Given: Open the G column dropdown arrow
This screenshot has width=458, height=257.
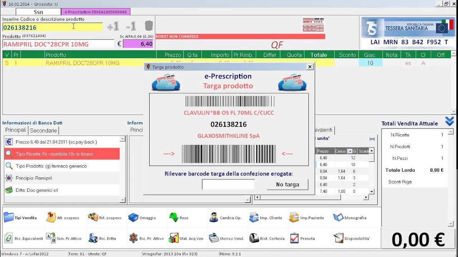Looking at the screenshot, I should (350, 151).
